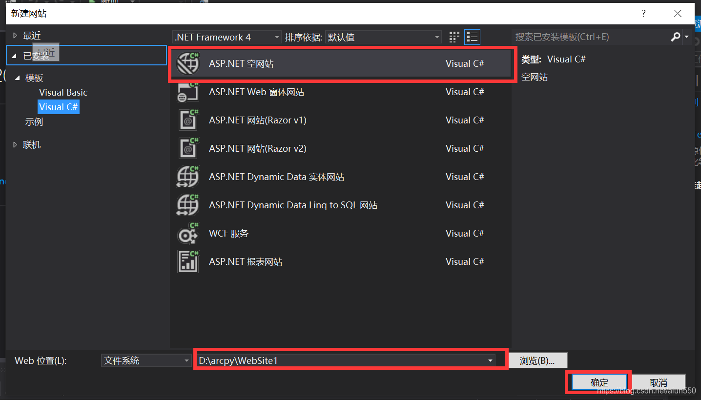Open the Web 位置 文件系统 dropdown
This screenshot has width=701, height=400.
click(x=145, y=360)
